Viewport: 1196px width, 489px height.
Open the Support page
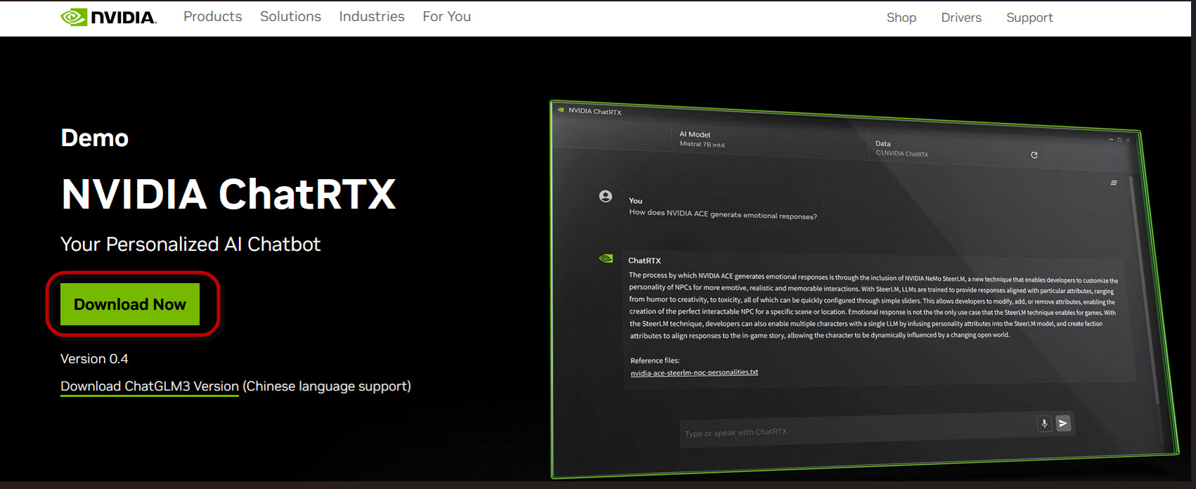(1029, 18)
